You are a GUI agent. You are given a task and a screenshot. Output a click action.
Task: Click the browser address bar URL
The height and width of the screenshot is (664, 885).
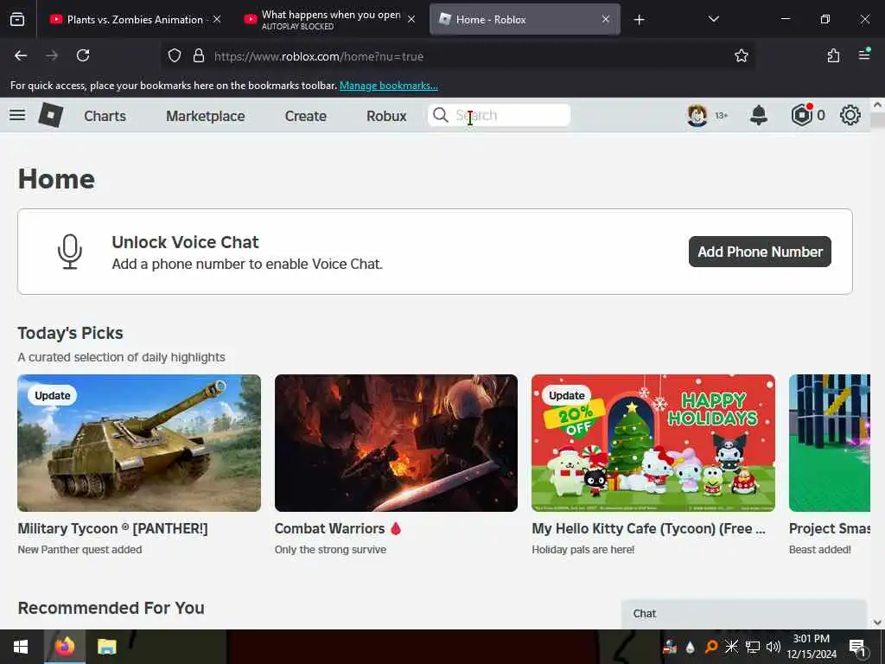(x=319, y=56)
